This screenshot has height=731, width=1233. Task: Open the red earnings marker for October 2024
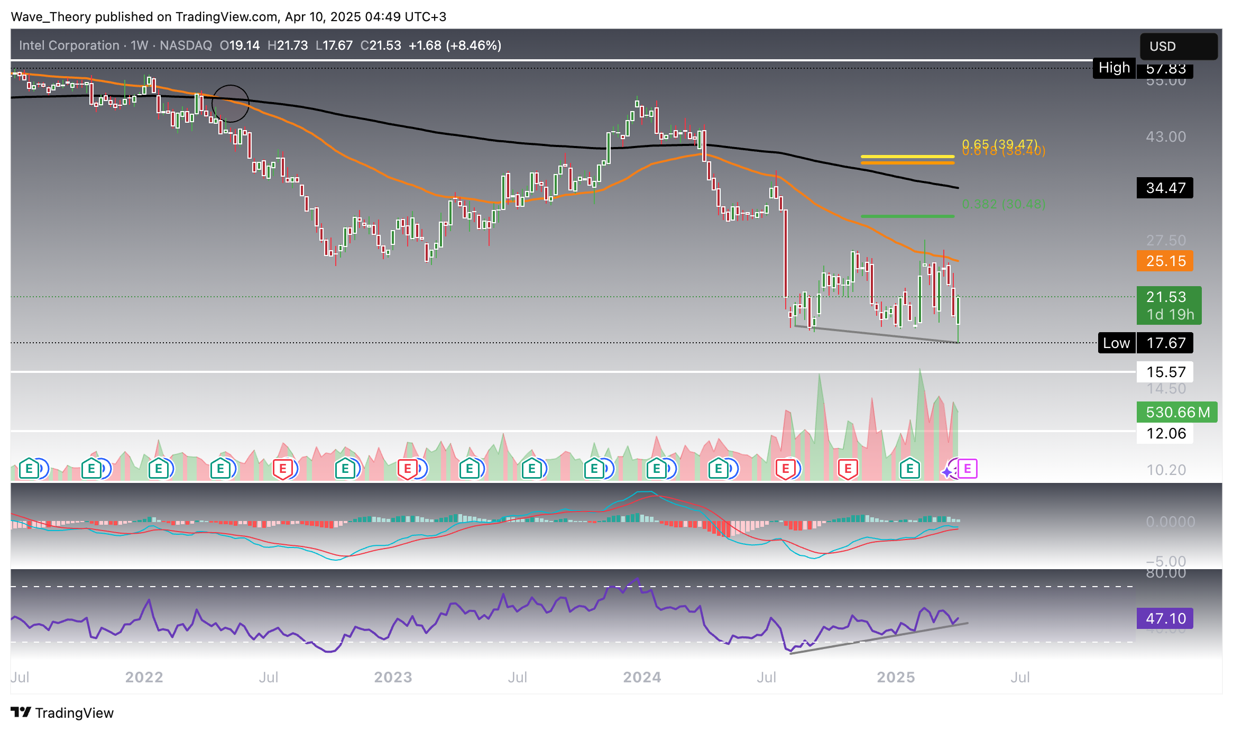(x=848, y=469)
